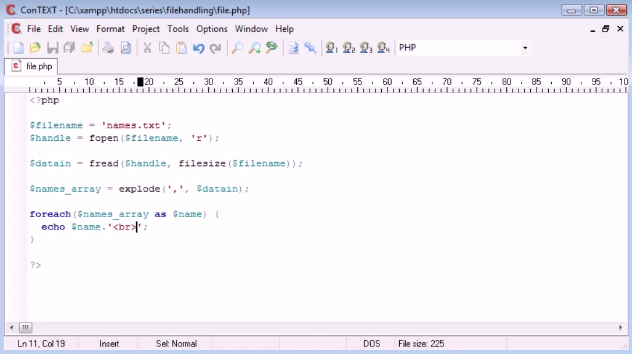
Task: Select the file.php tab
Action: 31,66
